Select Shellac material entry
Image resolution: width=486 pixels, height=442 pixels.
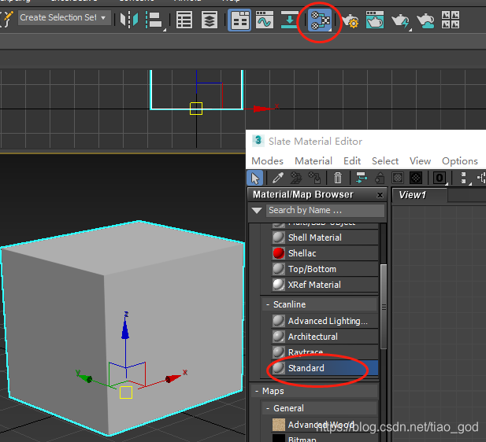[325, 253]
